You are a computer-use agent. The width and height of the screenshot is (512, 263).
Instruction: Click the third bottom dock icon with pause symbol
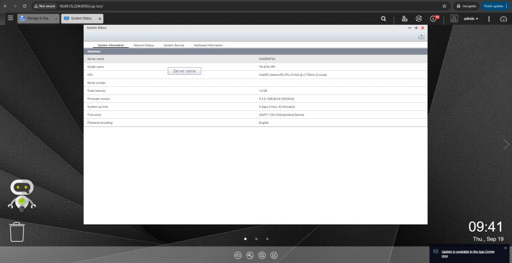(262, 255)
